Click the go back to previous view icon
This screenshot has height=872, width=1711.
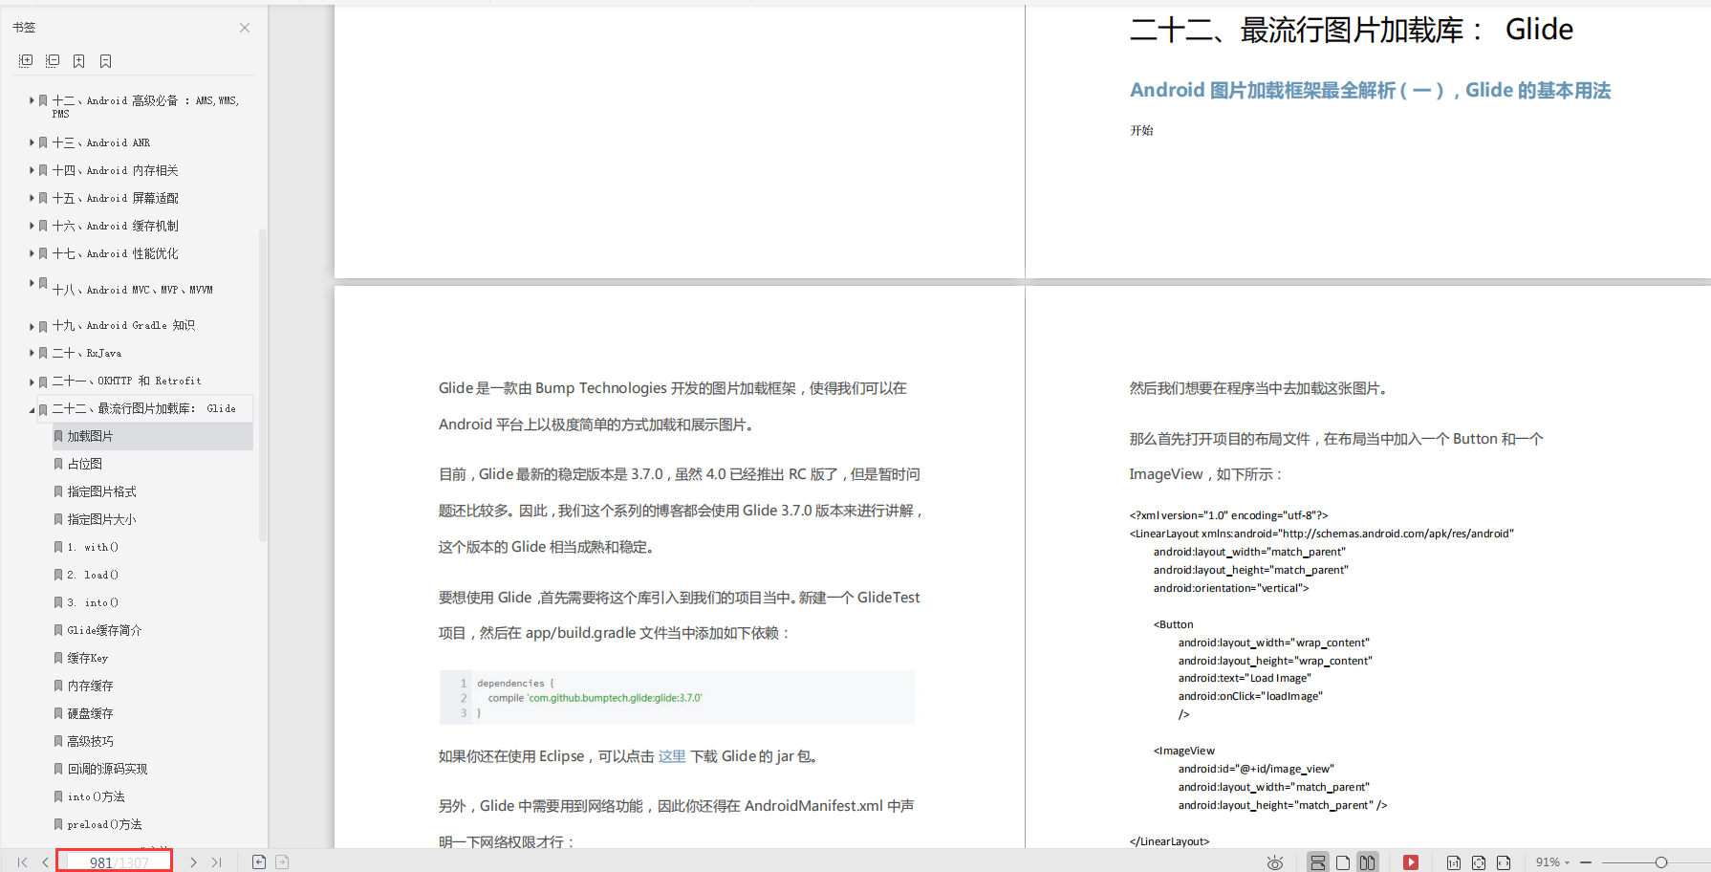tap(259, 862)
